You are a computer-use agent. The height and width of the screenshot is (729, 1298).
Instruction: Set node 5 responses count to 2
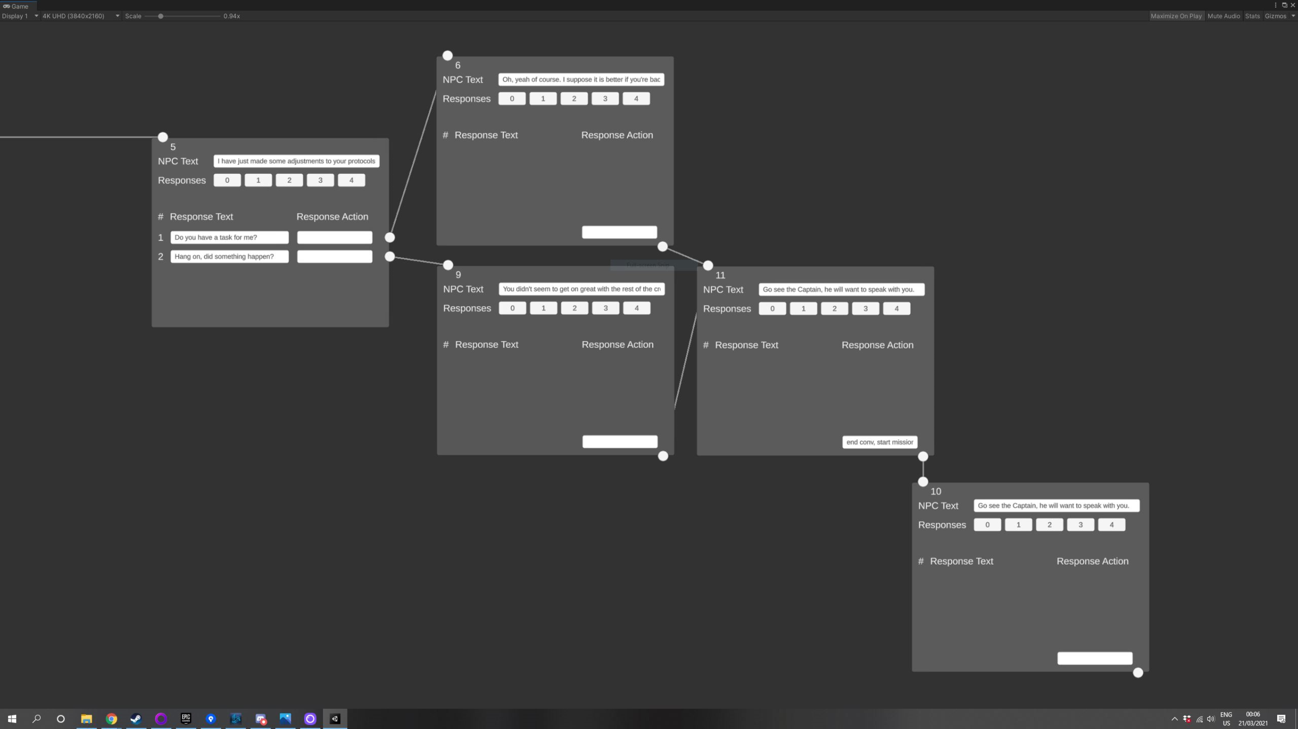tap(289, 180)
